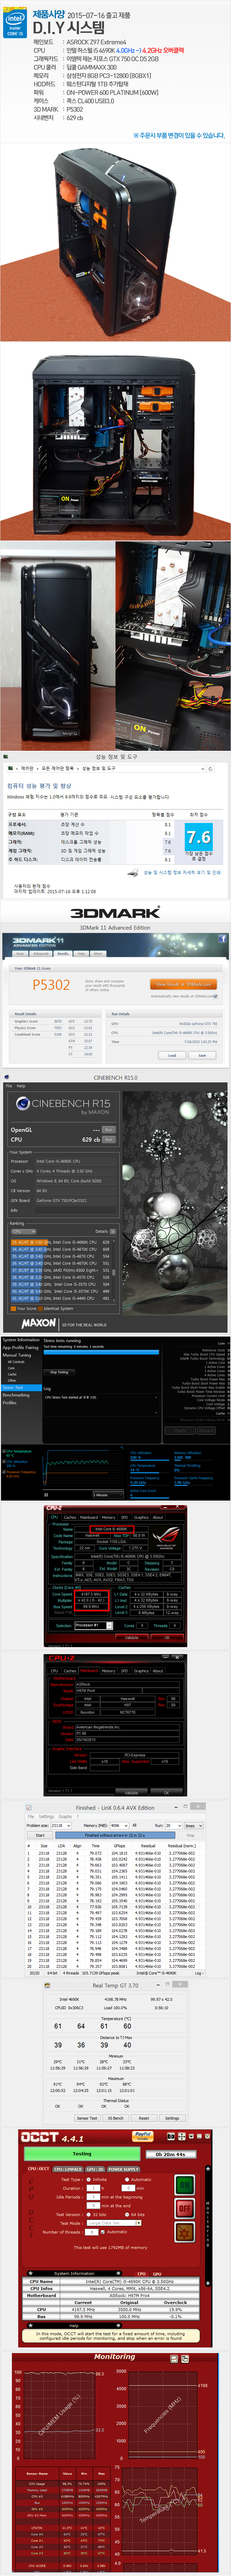Viewport: 231px width, 2576px height.
Task: Open Benchmarking in Intel XTU sidebar
Action: coord(16,1395)
